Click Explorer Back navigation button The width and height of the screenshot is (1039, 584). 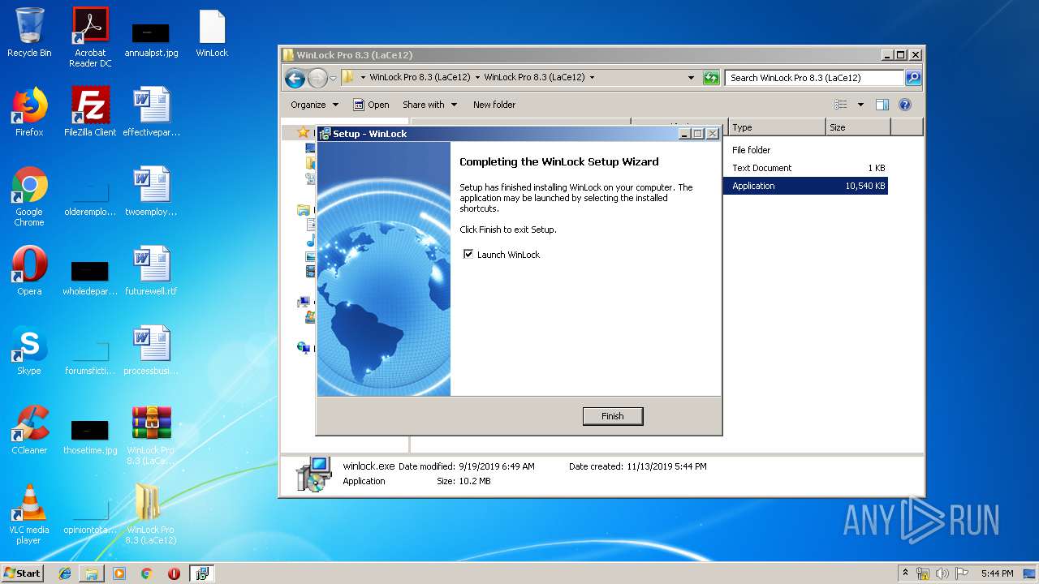pyautogui.click(x=295, y=78)
